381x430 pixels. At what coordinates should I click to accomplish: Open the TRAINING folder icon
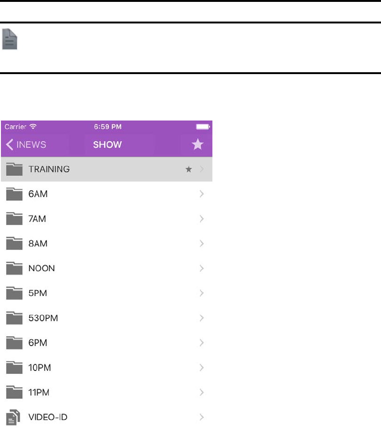pyautogui.click(x=14, y=169)
